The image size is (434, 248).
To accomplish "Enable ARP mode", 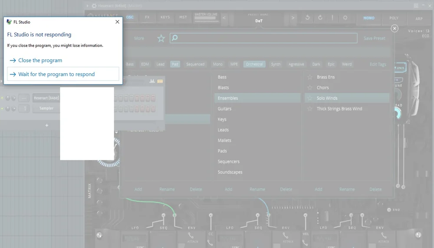I will pyautogui.click(x=419, y=19).
